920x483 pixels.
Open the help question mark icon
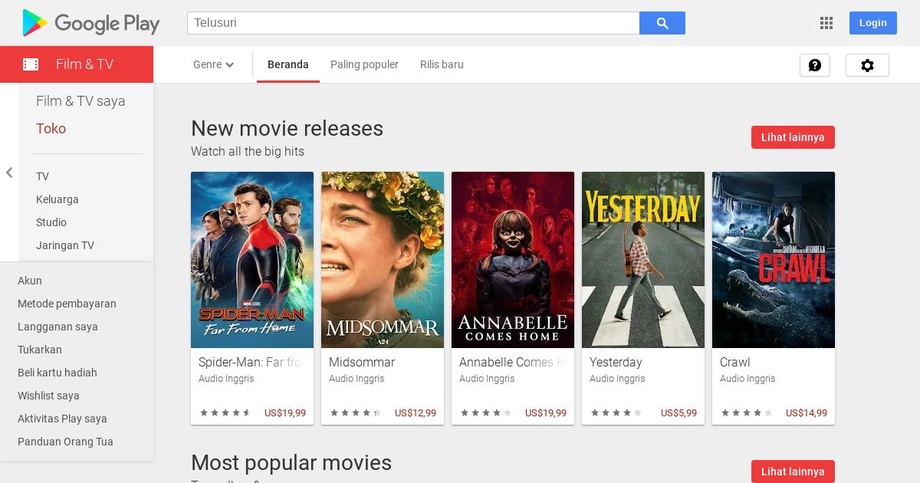pyautogui.click(x=815, y=65)
